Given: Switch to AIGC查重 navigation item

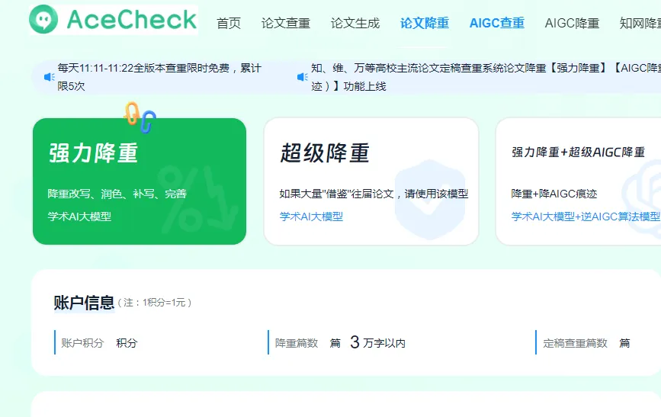Looking at the screenshot, I should coord(497,23).
